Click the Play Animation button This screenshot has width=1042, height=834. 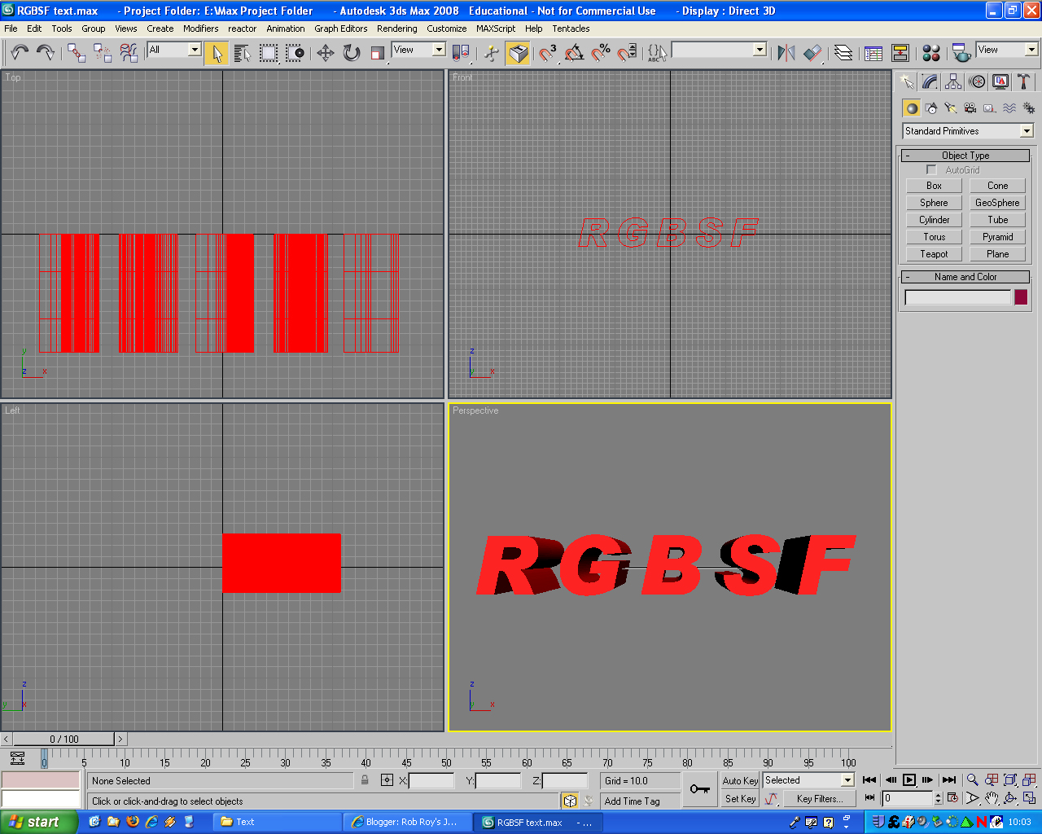[909, 780]
